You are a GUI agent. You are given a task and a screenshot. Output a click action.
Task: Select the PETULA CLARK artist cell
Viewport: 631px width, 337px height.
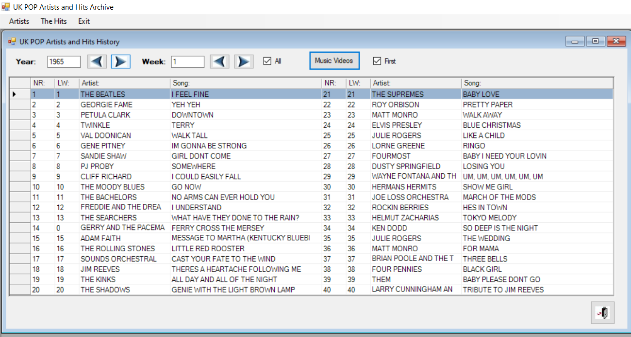[125, 115]
